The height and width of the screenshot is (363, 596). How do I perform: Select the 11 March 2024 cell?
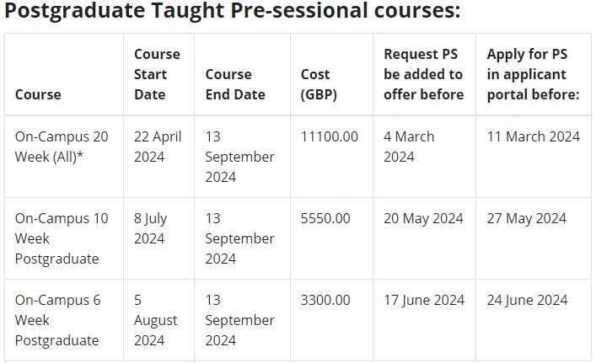click(534, 136)
